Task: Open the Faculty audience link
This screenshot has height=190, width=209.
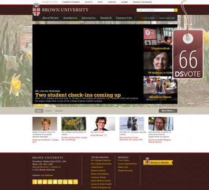Action: pos(89,2)
